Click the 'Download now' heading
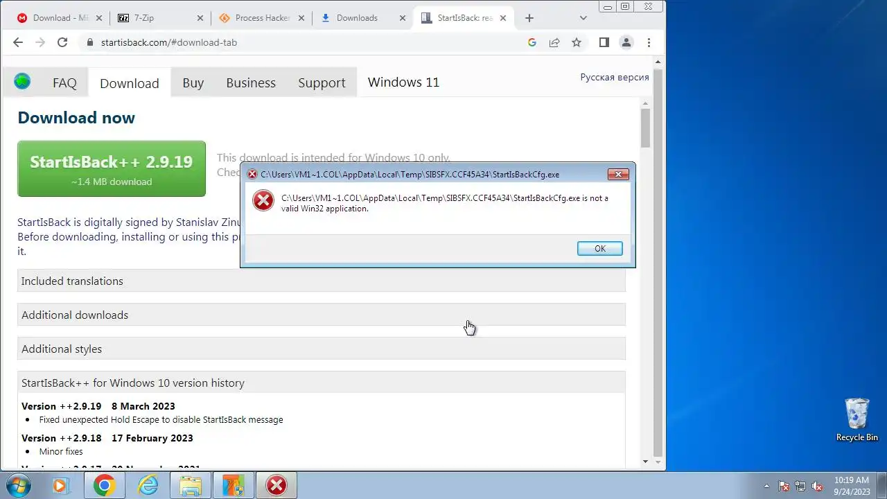Image resolution: width=887 pixels, height=499 pixels. (76, 118)
